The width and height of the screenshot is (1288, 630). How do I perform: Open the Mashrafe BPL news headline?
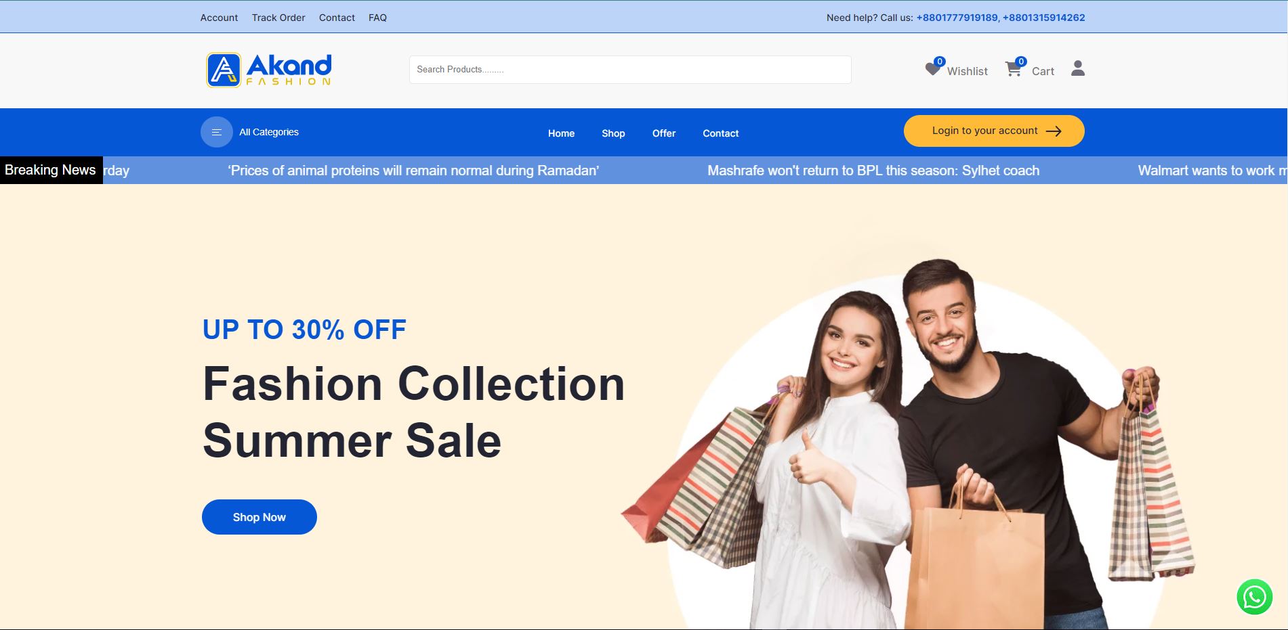coord(873,171)
